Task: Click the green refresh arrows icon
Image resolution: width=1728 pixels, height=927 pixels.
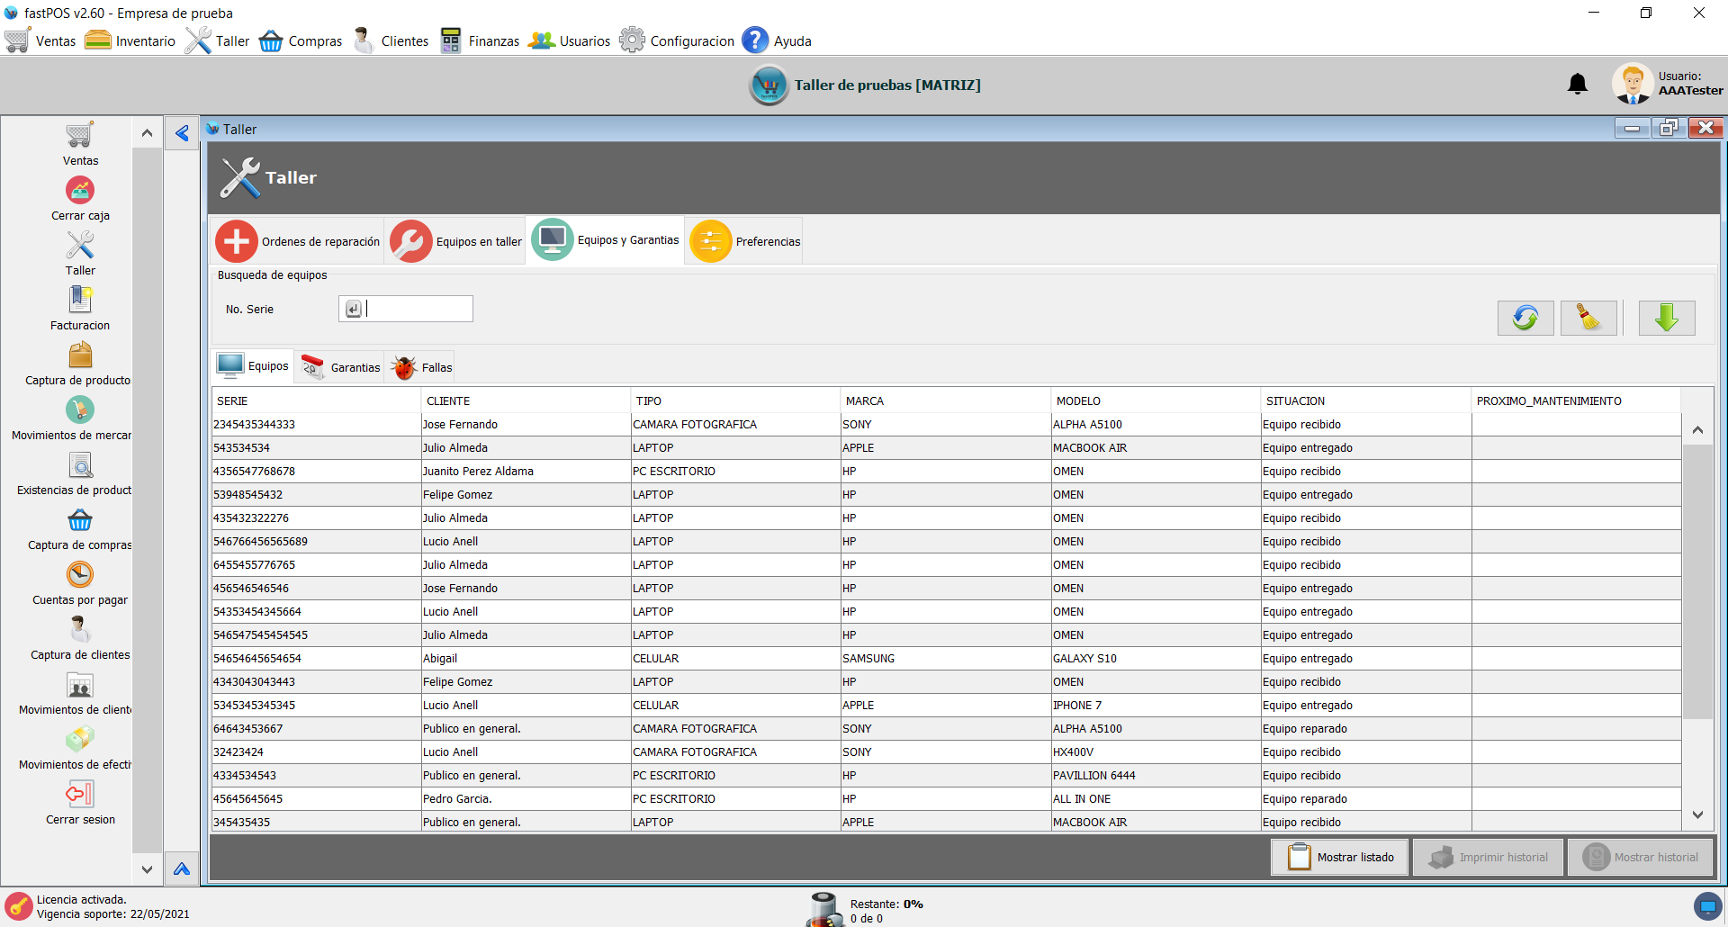Action: pyautogui.click(x=1525, y=318)
